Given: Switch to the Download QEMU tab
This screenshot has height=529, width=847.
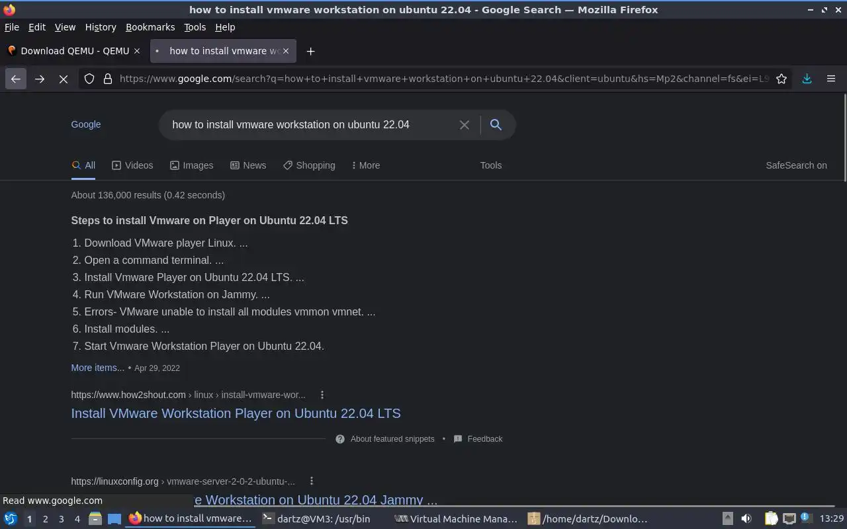Looking at the screenshot, I should pyautogui.click(x=74, y=51).
